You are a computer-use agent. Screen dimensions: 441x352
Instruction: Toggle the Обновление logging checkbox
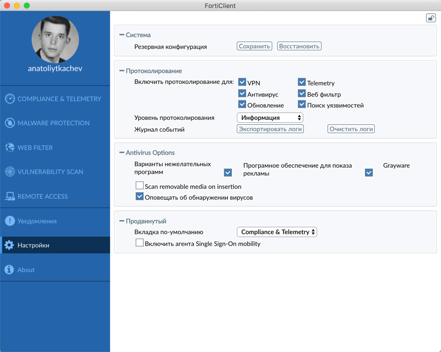242,105
